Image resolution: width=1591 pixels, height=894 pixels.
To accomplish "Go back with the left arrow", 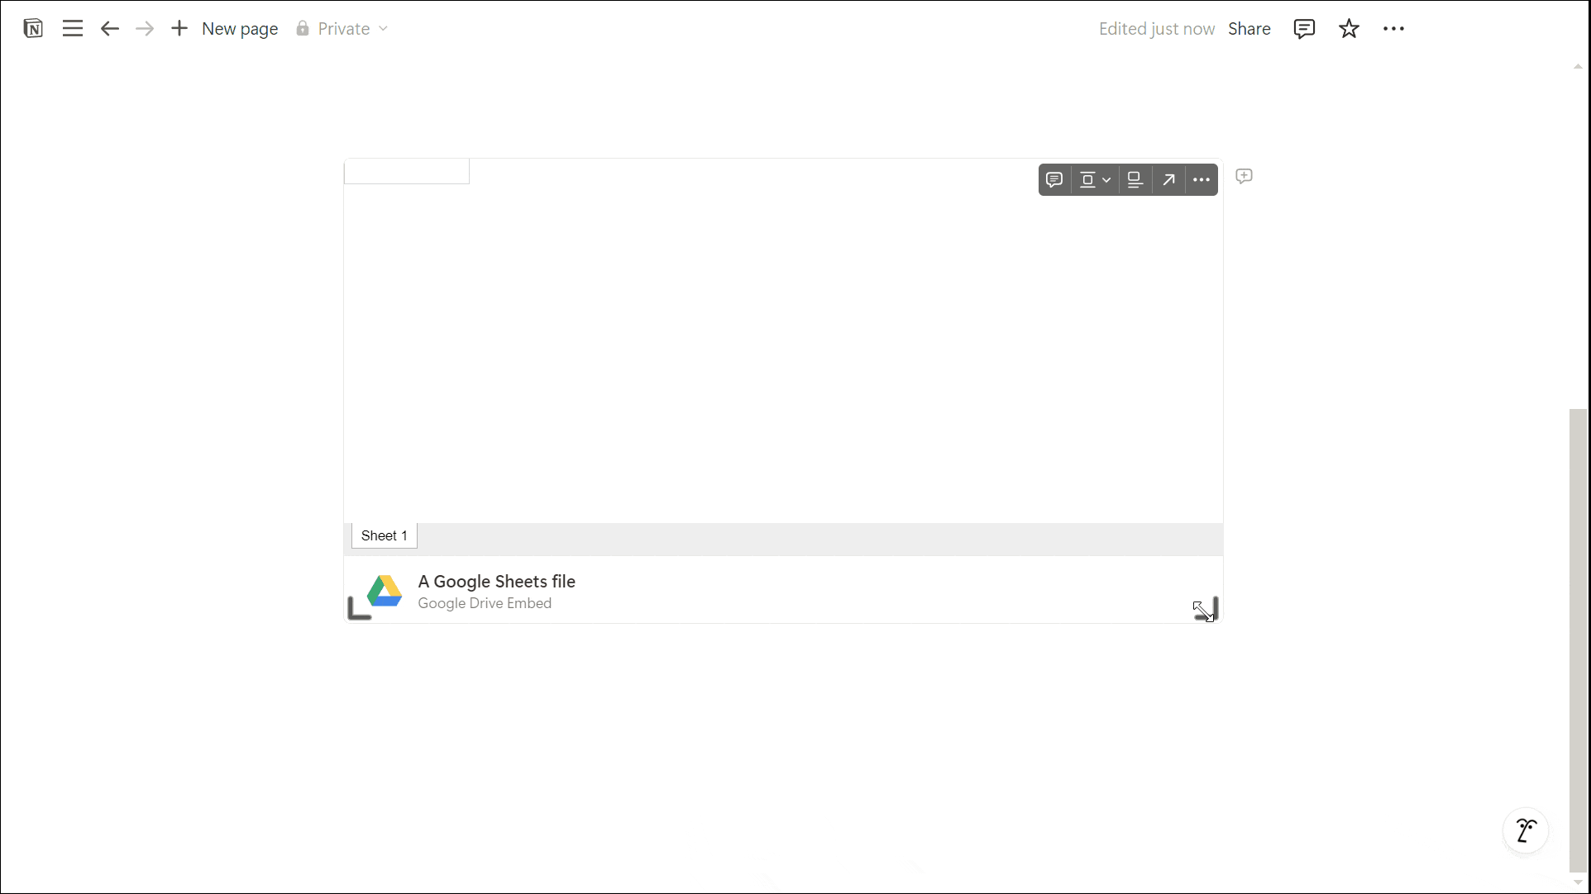I will click(109, 29).
